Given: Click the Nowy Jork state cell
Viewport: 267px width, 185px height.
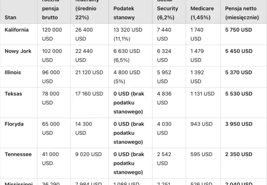Looking at the screenshot, I should point(18,51).
